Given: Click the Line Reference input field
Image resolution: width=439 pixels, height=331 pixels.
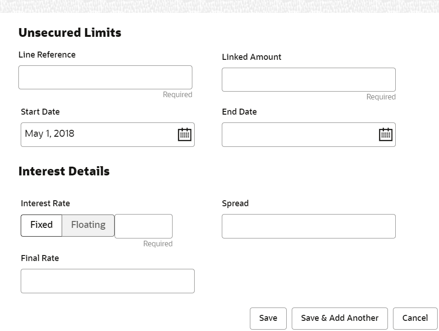Looking at the screenshot, I should (105, 77).
